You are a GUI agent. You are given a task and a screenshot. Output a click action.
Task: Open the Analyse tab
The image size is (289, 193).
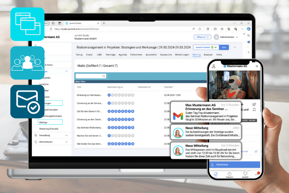click(x=208, y=55)
